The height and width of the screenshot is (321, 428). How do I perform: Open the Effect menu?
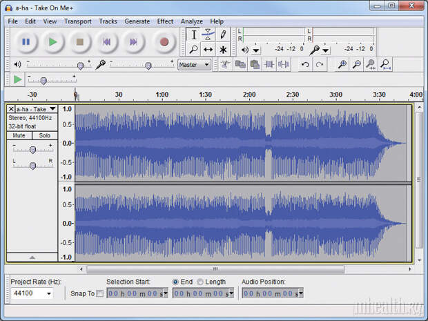tap(165, 21)
